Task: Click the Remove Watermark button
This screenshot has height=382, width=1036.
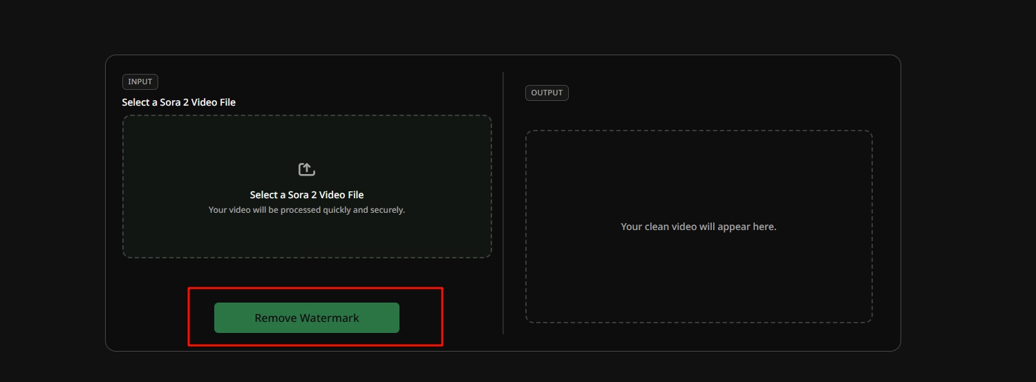Action: (x=307, y=318)
